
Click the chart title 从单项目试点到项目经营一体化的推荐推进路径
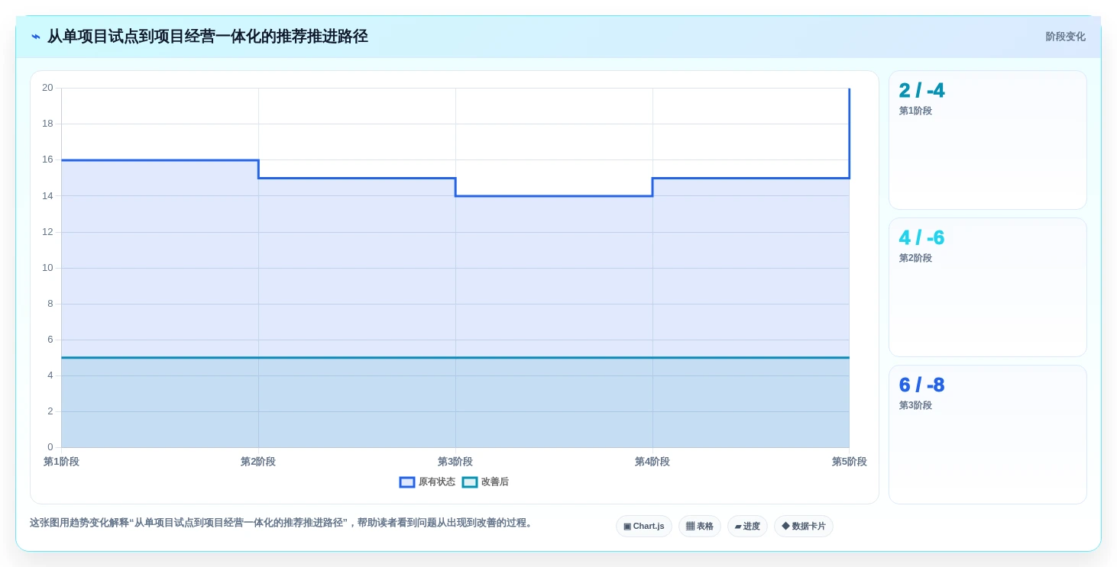[208, 37]
